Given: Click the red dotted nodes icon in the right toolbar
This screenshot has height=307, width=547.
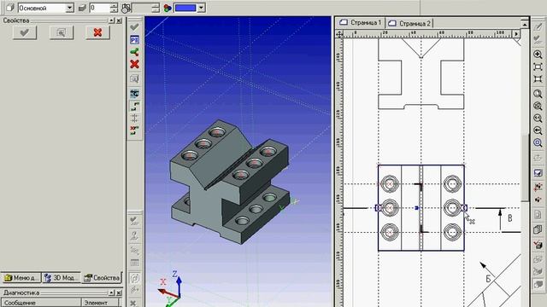Looking at the screenshot, I should (538, 187).
